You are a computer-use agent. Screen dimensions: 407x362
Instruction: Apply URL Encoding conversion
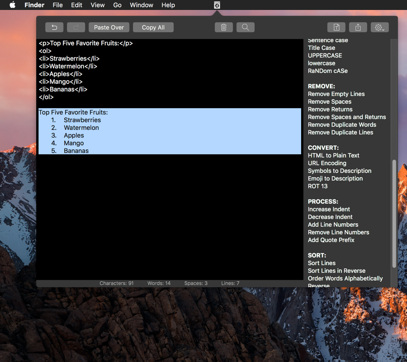coord(327,163)
